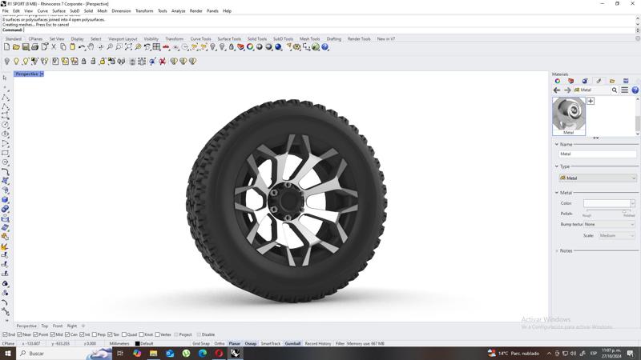This screenshot has width=641, height=360.
Task: Click the forward arrow in Materials panel
Action: click(x=567, y=90)
